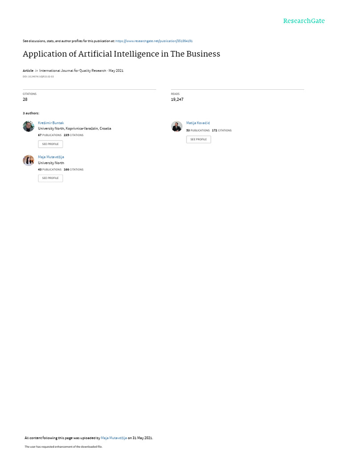Open uploader Maja Mutavdžija link in footer
Screen dimensions: 342x457
pos(114,438)
